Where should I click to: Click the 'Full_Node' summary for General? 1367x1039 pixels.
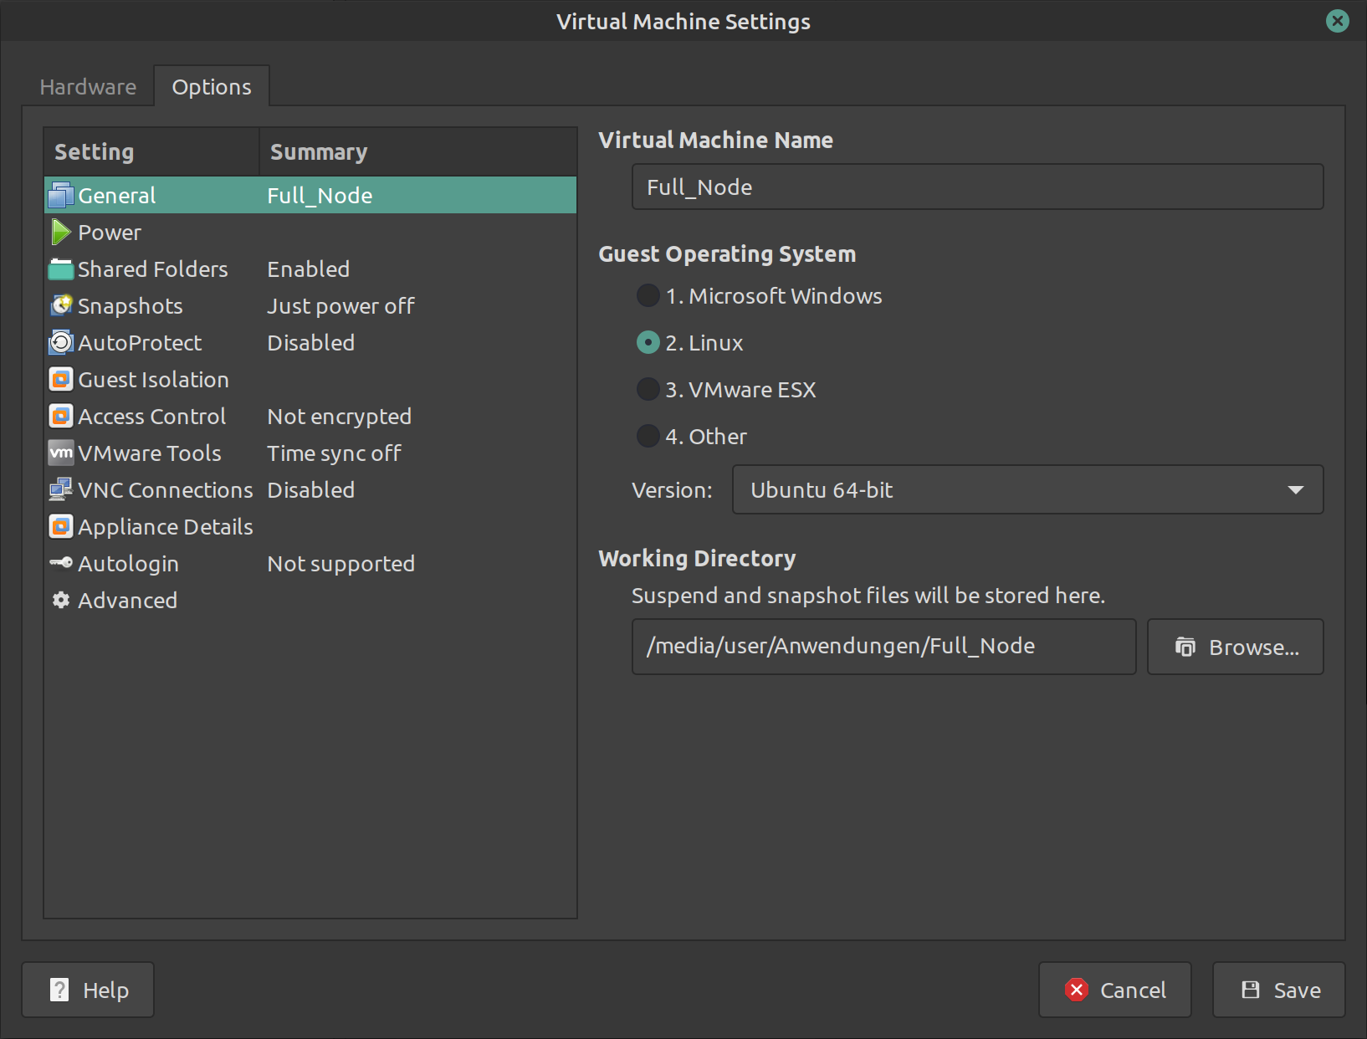pyautogui.click(x=320, y=196)
